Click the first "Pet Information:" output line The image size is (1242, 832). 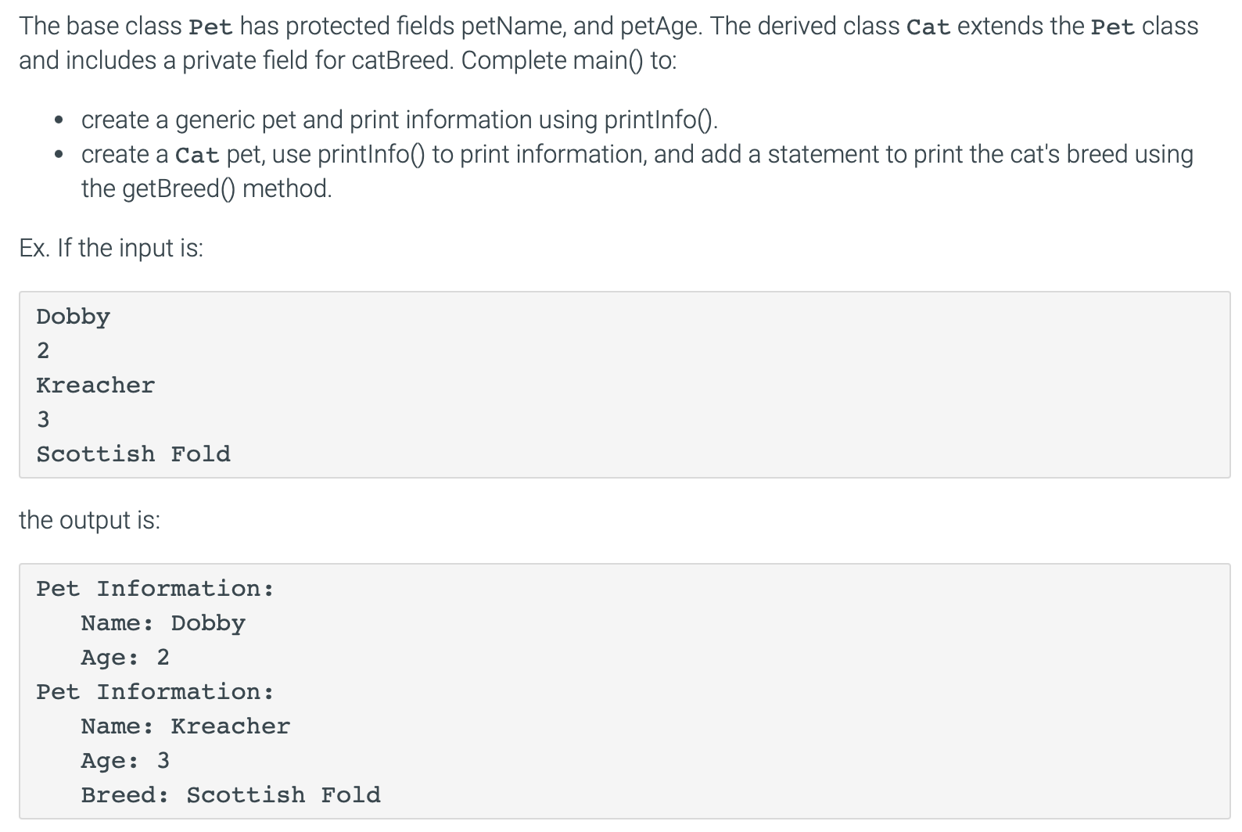tap(155, 589)
